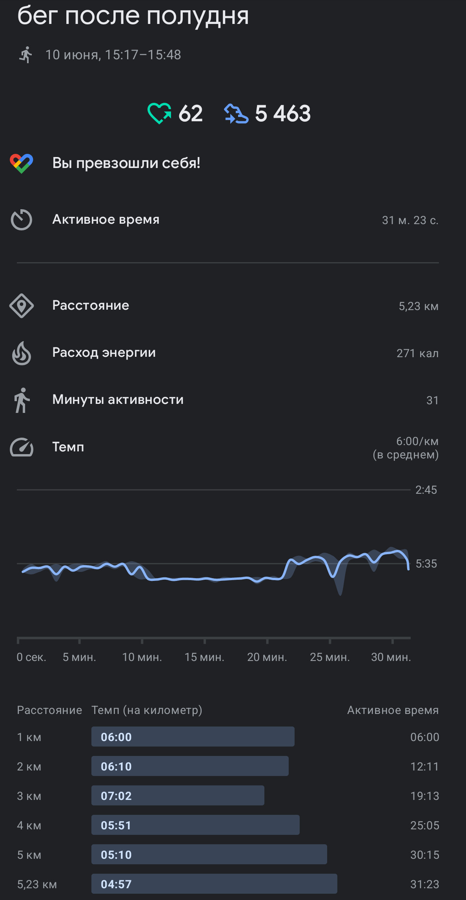Viewport: 466px width, 900px height.
Task: Tap the Google Fit heart logo
Action: (x=22, y=163)
